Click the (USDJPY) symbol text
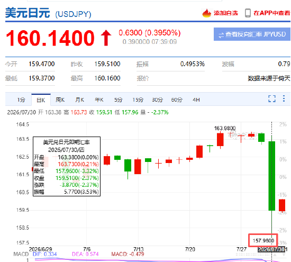This screenshot has width=291, height=262. tap(74, 14)
